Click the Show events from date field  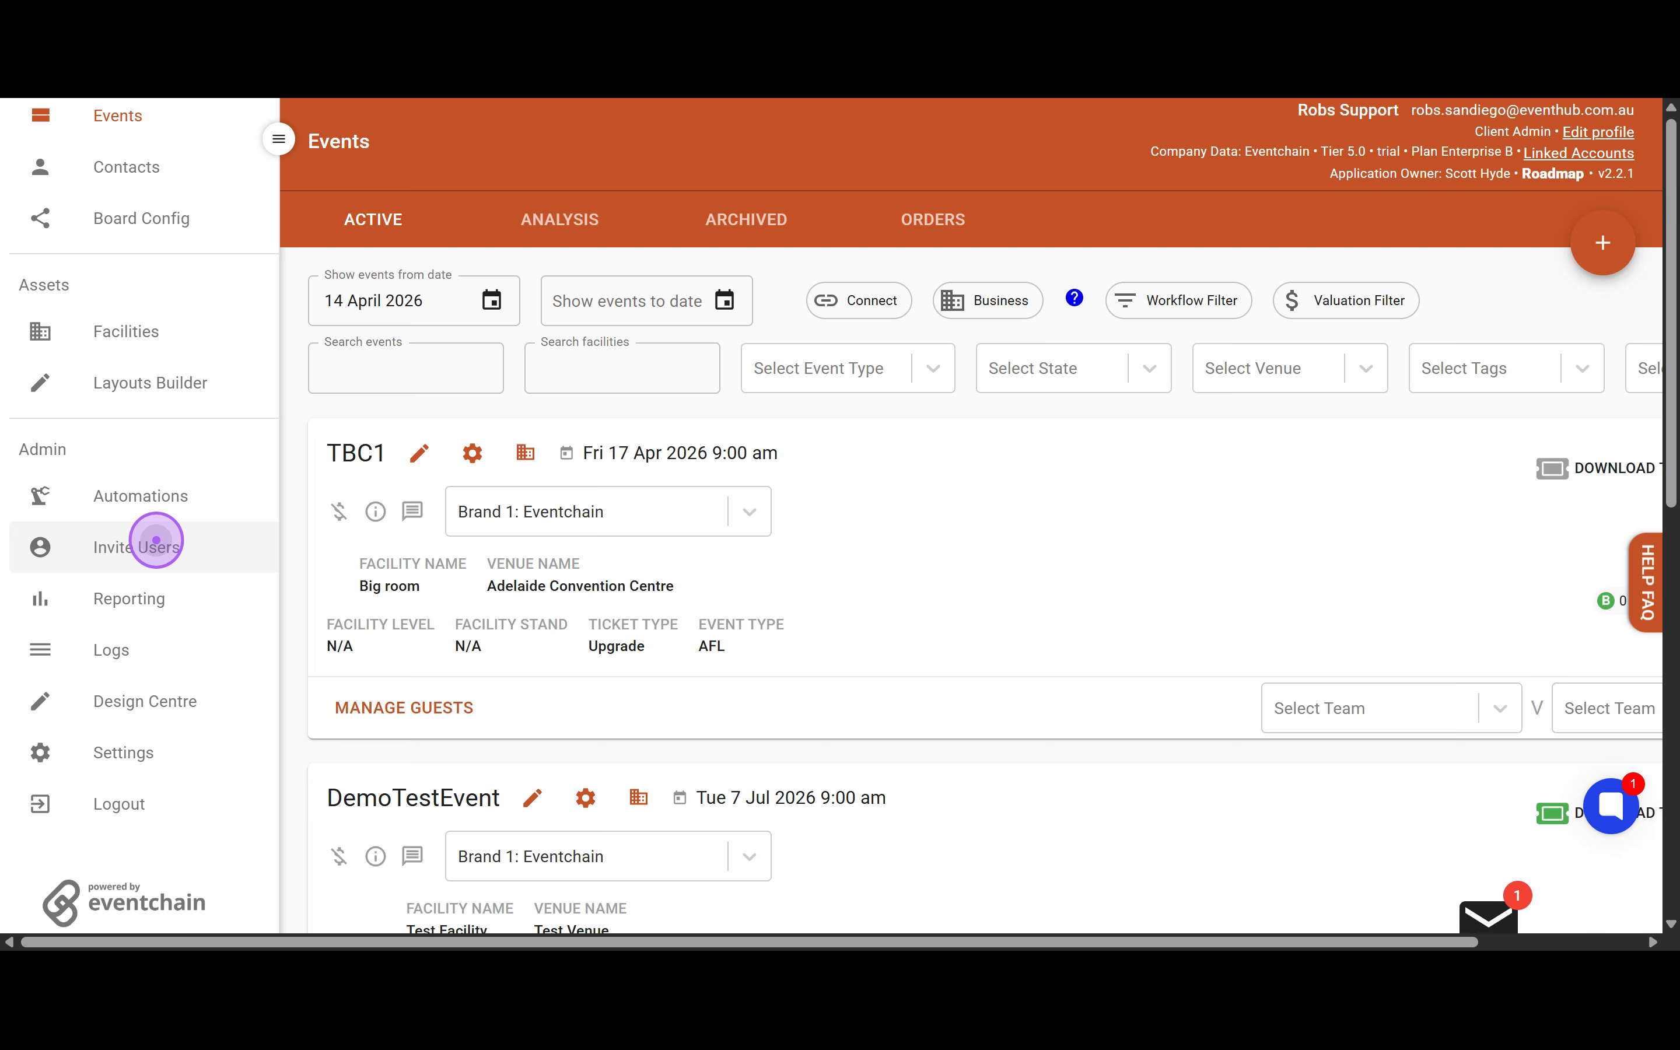tap(414, 300)
